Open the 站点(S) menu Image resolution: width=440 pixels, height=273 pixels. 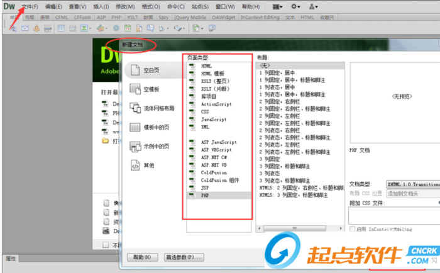click(x=200, y=6)
